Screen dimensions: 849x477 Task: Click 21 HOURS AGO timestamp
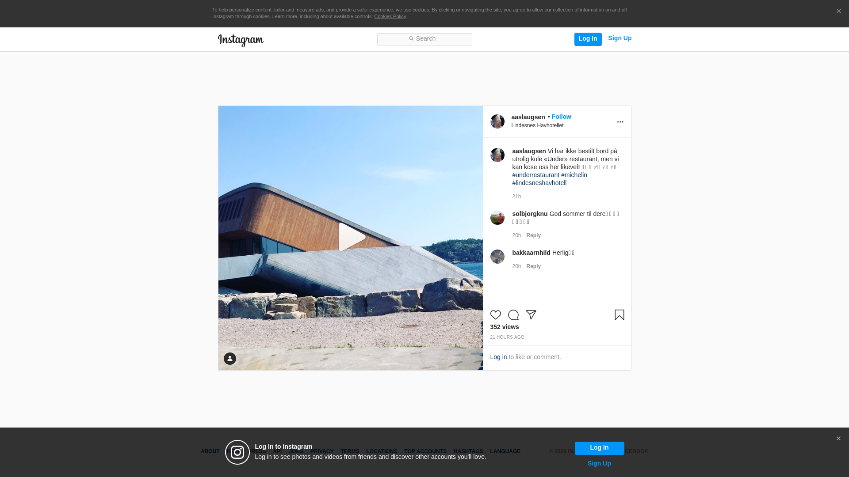(x=507, y=337)
